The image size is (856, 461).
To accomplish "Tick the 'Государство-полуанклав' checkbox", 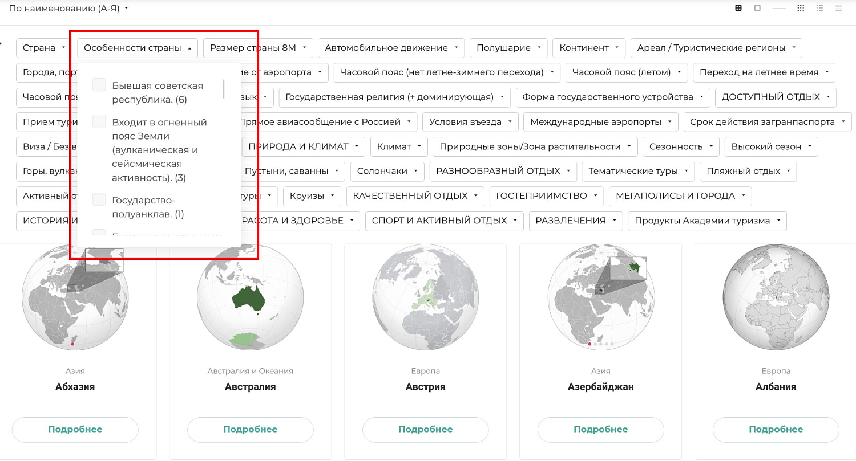I will point(99,199).
